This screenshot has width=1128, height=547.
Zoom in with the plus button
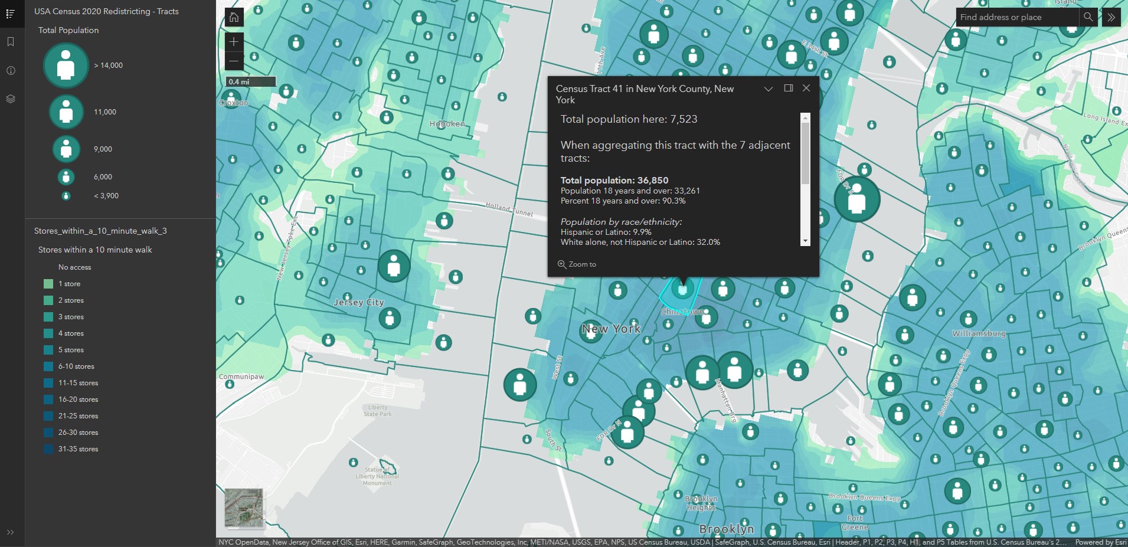click(x=234, y=41)
